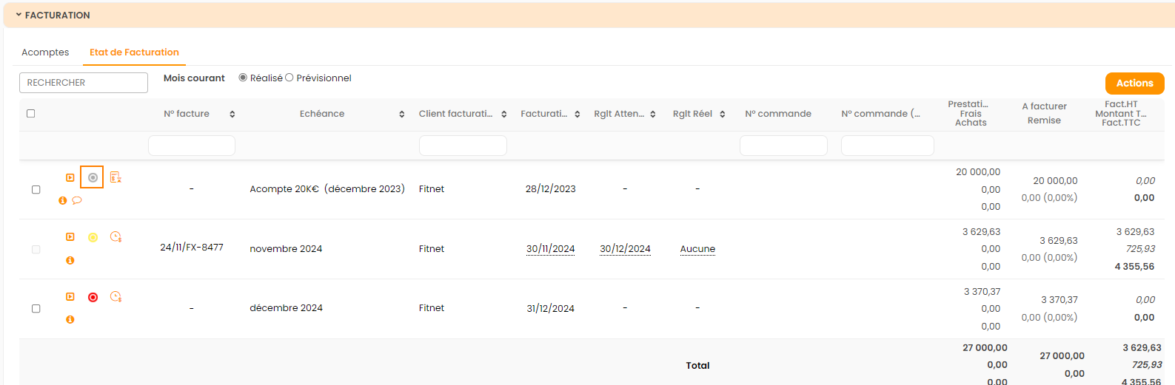This screenshot has height=385, width=1175.
Task: Select the Etat de Facturation tab
Action: click(x=134, y=52)
